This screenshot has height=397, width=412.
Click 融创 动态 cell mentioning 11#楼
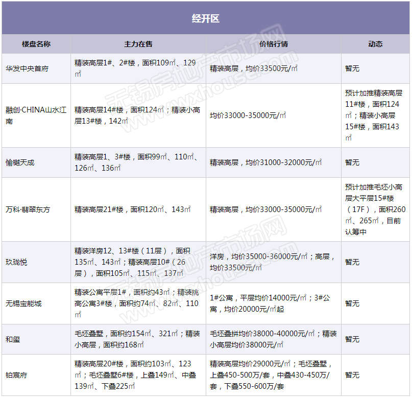pos(375,115)
